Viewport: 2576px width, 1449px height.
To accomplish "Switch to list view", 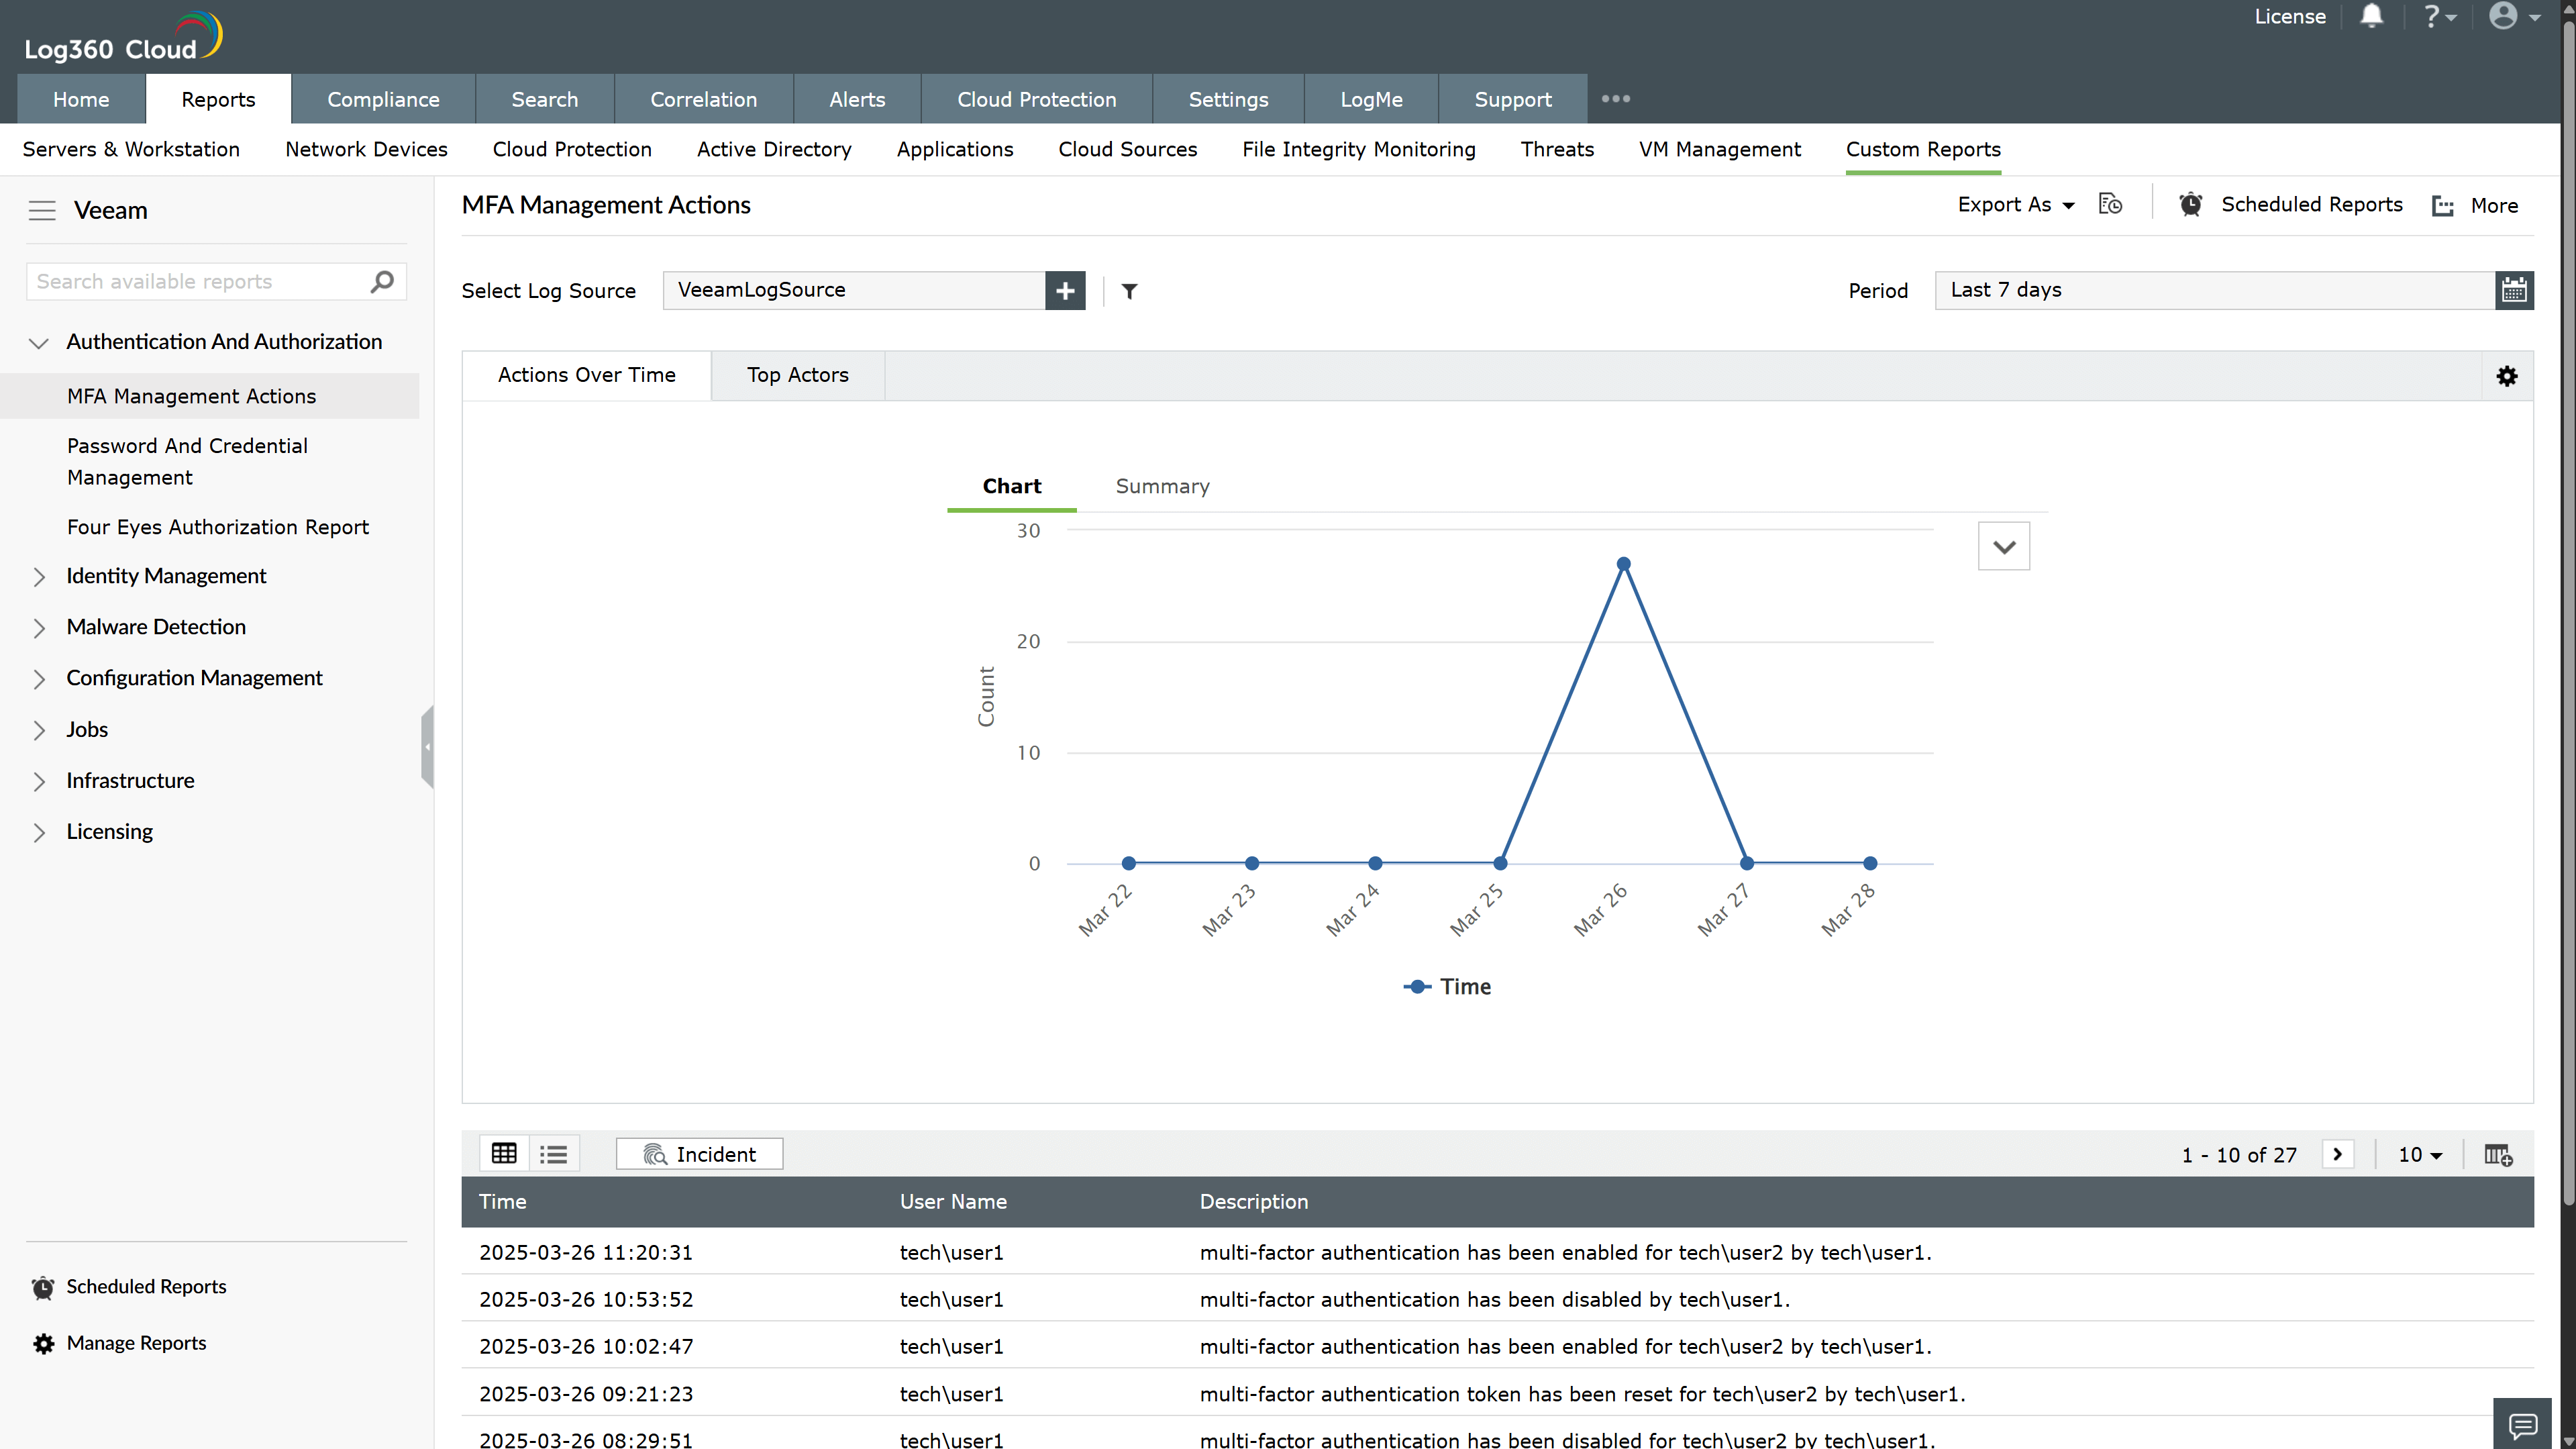I will [553, 1154].
